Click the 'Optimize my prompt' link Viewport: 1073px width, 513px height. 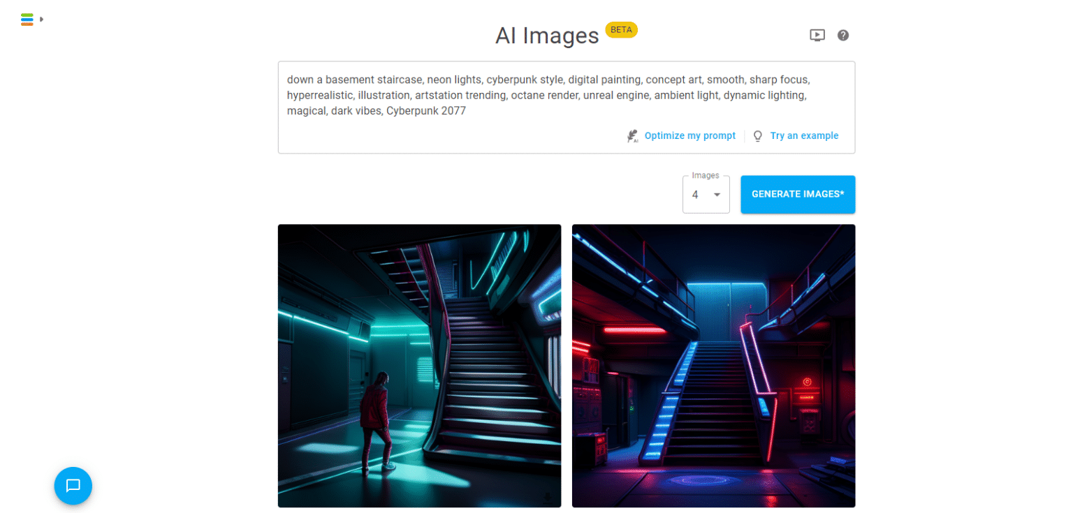(689, 136)
